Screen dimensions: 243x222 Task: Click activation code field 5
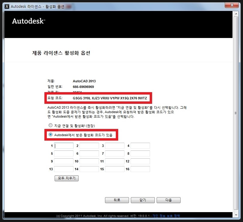(64, 153)
